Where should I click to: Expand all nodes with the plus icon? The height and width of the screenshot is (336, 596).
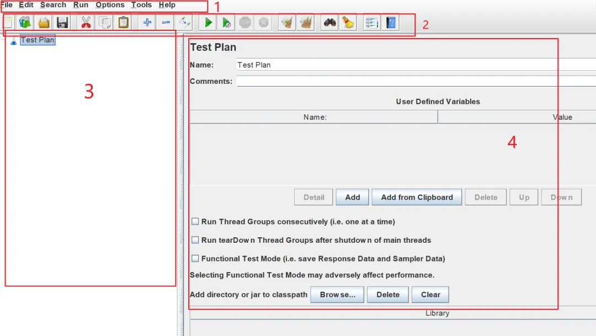click(147, 23)
